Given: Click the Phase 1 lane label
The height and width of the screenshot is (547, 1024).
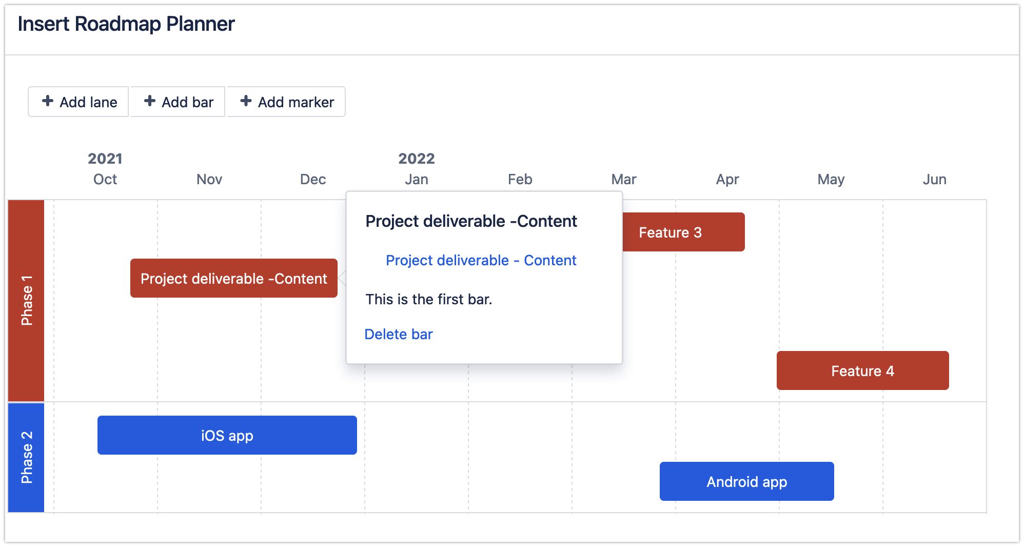Looking at the screenshot, I should [27, 299].
